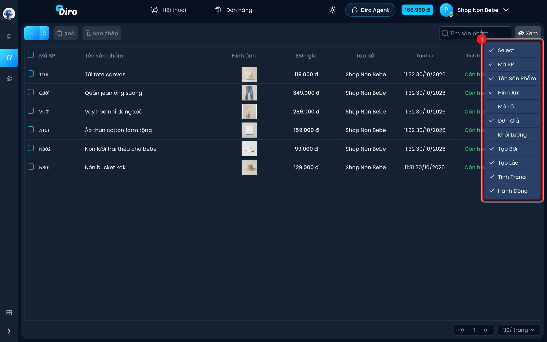
Task: Click the P account avatar
Action: [x=446, y=10]
